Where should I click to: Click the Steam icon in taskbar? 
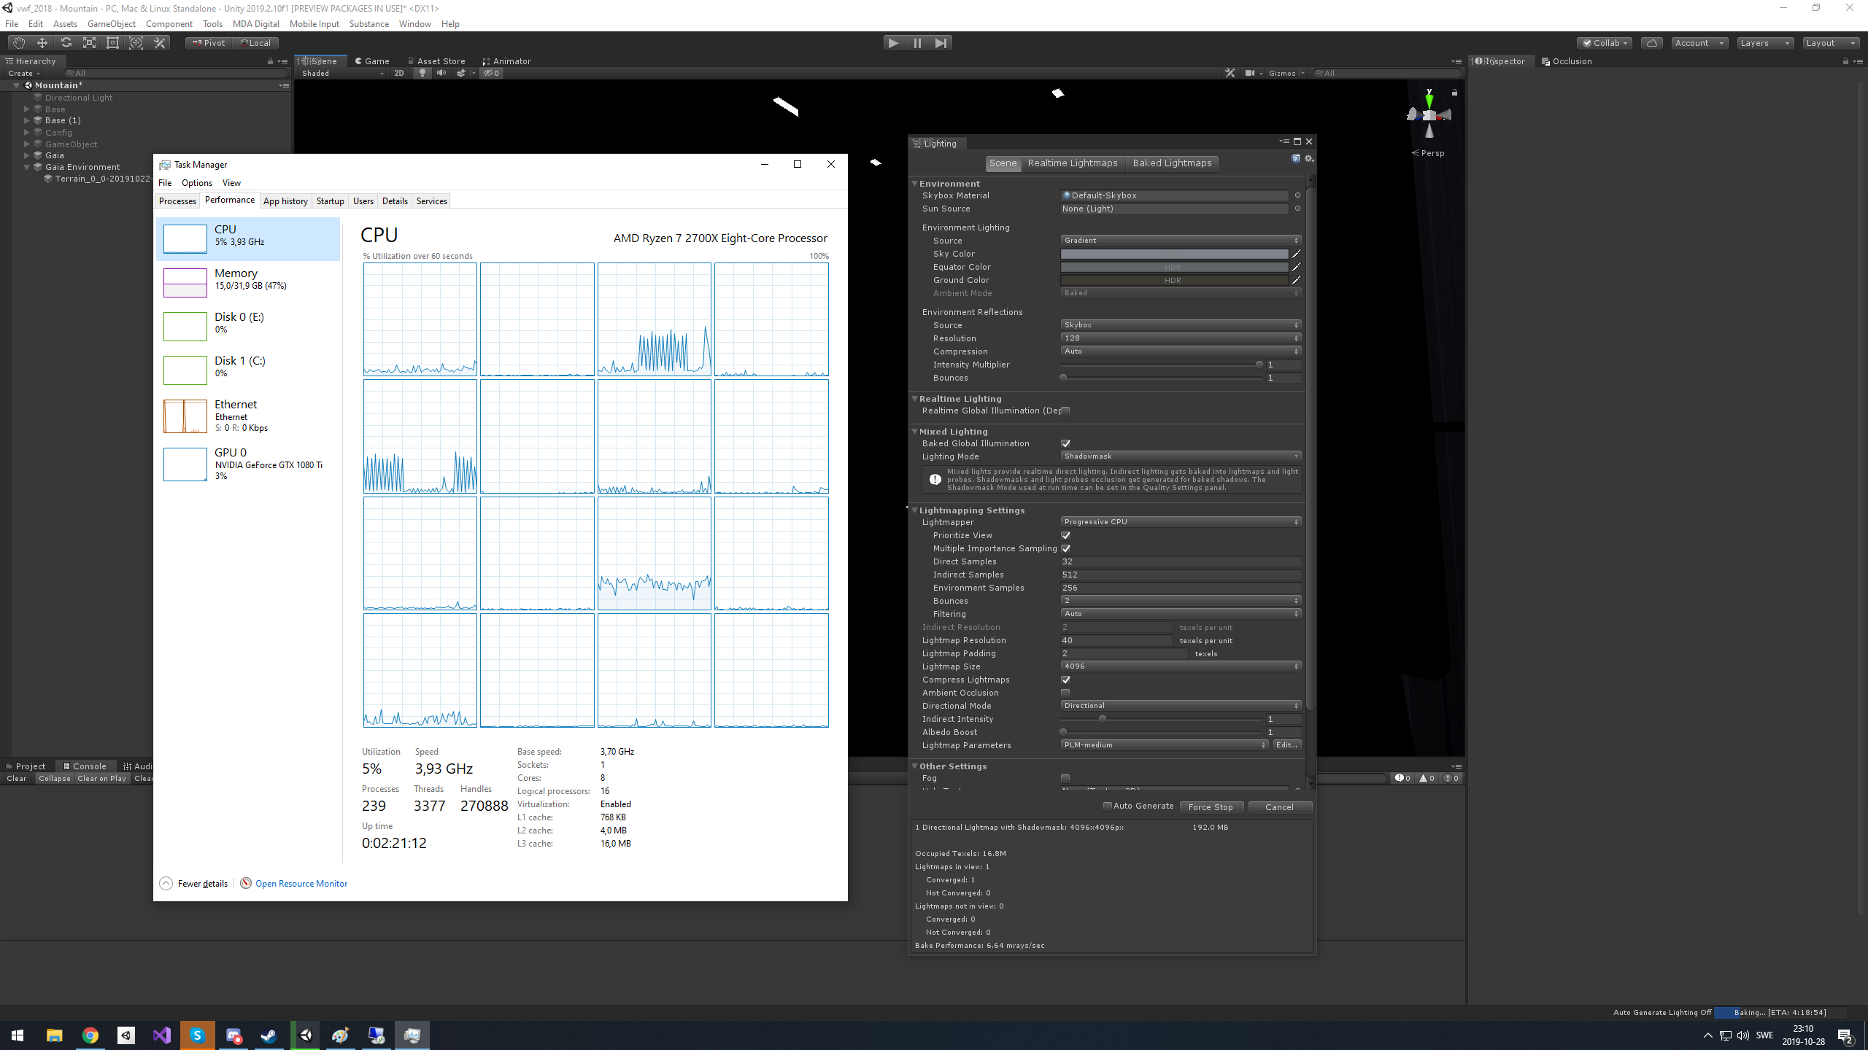269,1035
